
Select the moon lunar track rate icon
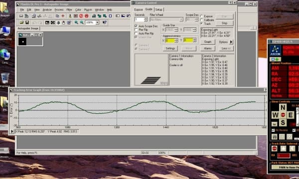point(292,148)
